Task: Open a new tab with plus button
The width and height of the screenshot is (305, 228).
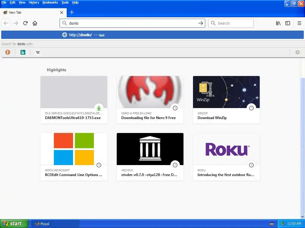Action: coord(71,12)
